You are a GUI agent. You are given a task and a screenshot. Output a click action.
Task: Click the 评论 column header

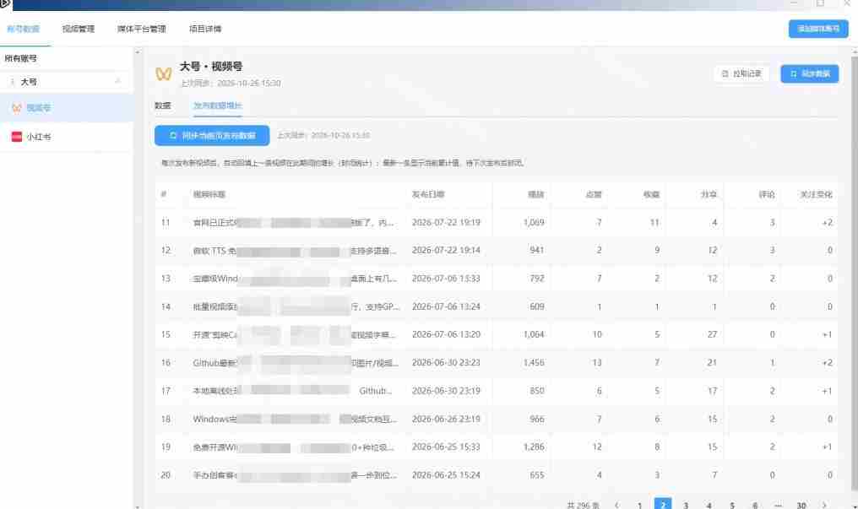pos(767,195)
